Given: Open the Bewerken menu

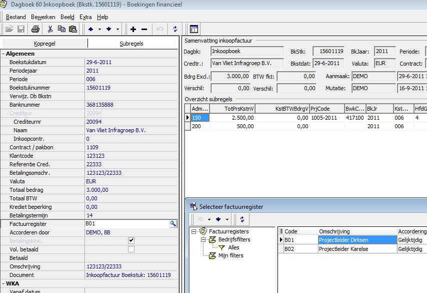Looking at the screenshot, I should coord(42,17).
